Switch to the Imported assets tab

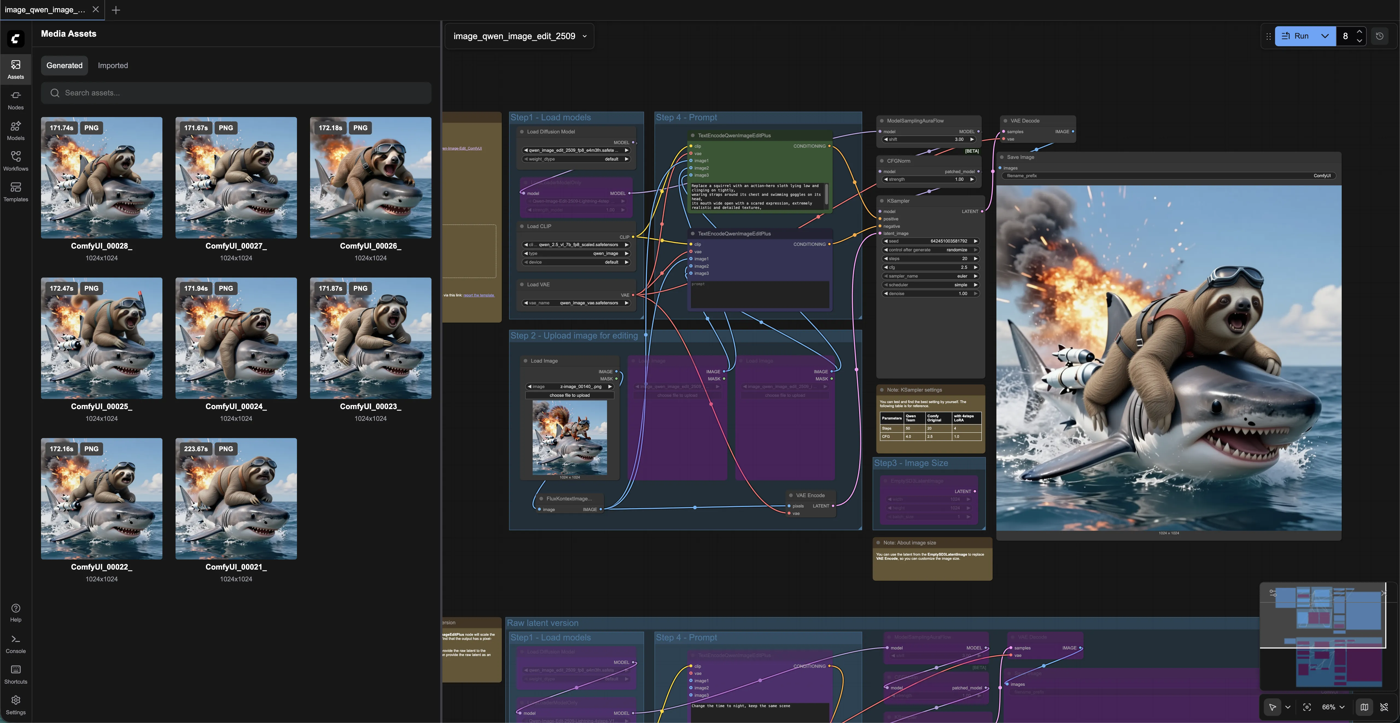(x=112, y=65)
